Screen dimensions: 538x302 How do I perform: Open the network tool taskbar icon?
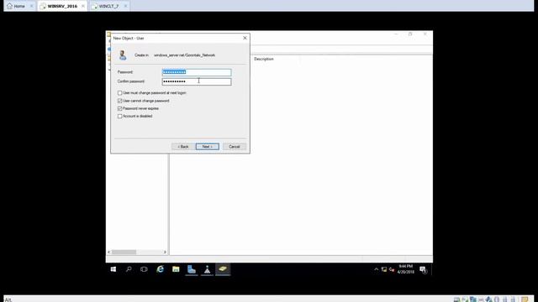[x=208, y=269]
